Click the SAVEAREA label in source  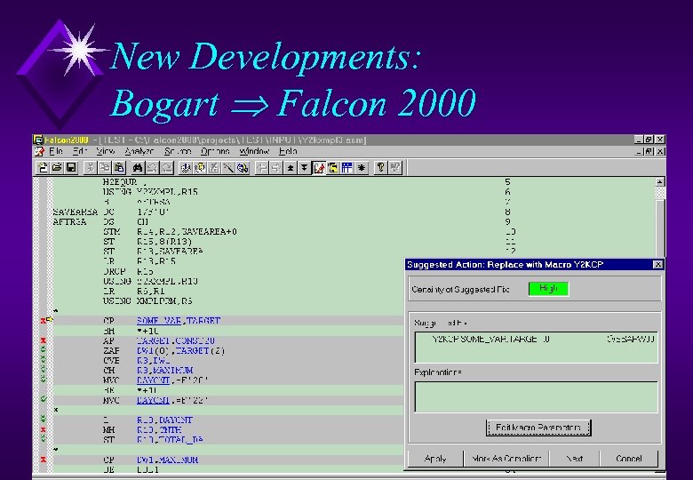(76, 212)
